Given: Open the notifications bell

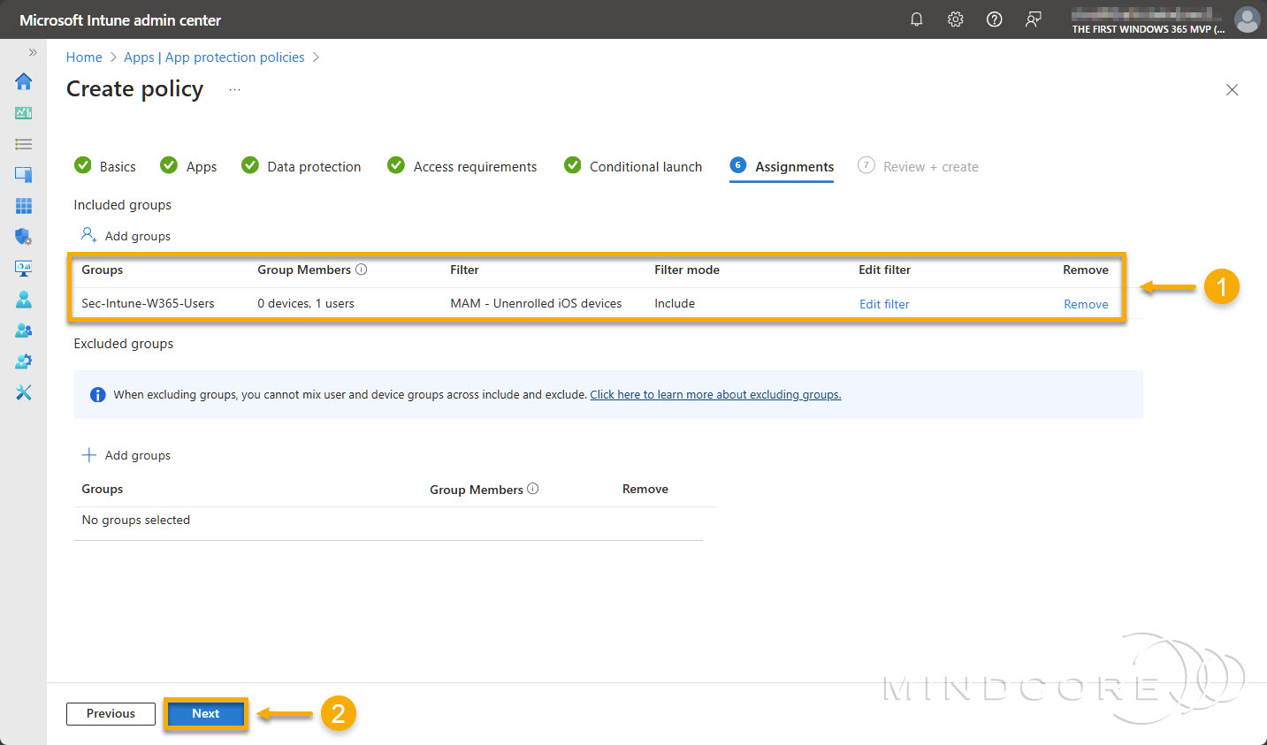Looking at the screenshot, I should click(916, 19).
